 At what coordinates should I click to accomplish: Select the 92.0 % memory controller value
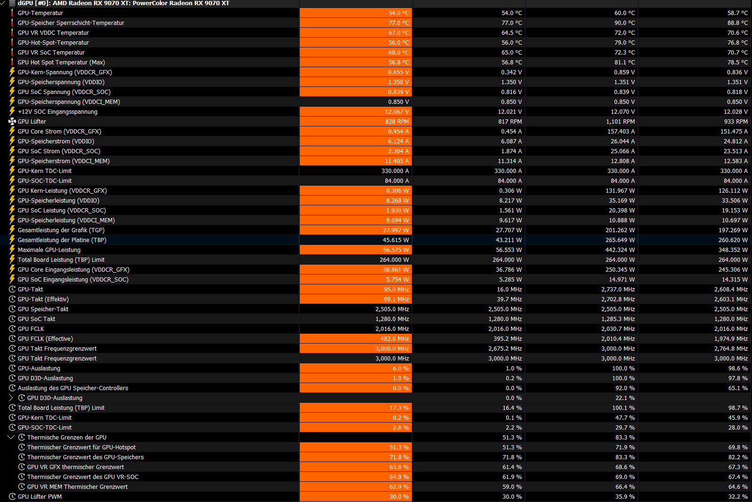click(625, 388)
